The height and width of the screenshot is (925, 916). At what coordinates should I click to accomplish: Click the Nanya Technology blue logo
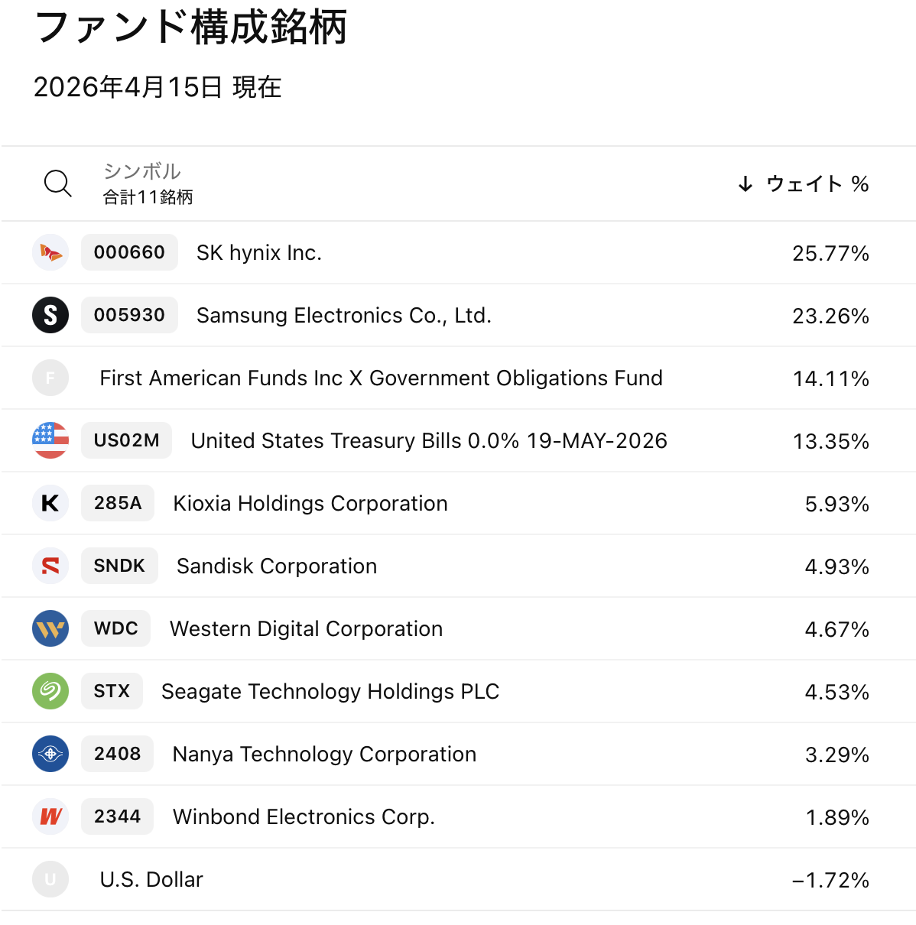50,754
